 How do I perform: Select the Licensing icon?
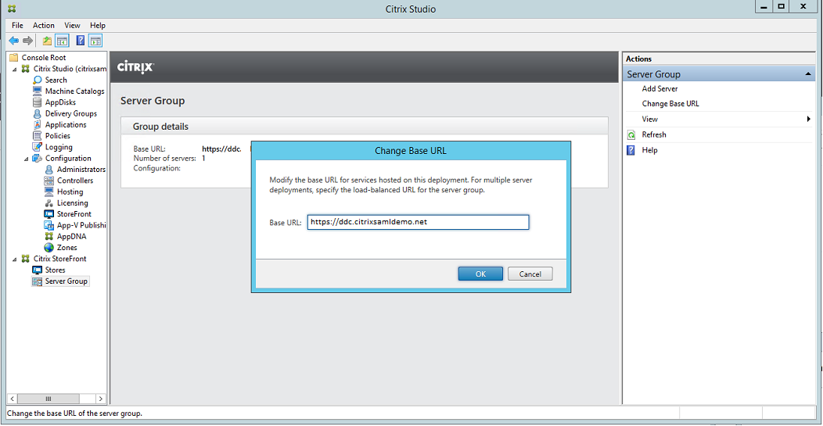(x=49, y=203)
